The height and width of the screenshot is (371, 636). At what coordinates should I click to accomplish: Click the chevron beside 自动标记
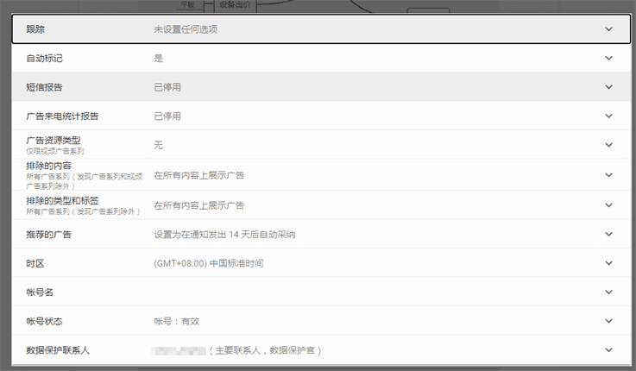tap(608, 59)
